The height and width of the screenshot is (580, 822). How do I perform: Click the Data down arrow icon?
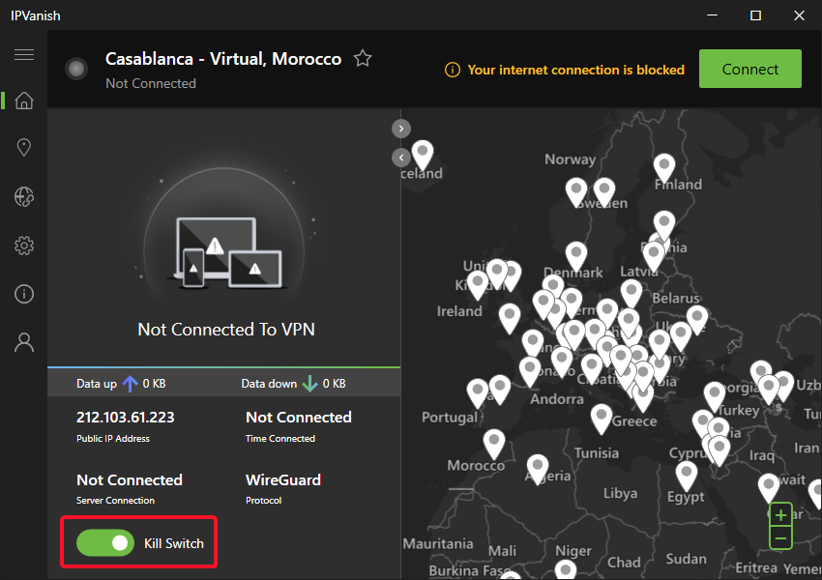pos(309,384)
